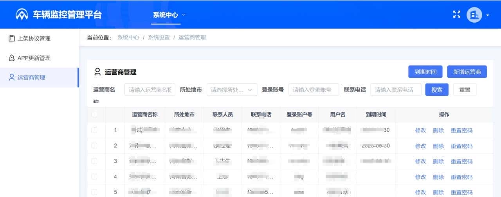Click the 搜索 button
This screenshot has height=197, width=501.
[437, 90]
